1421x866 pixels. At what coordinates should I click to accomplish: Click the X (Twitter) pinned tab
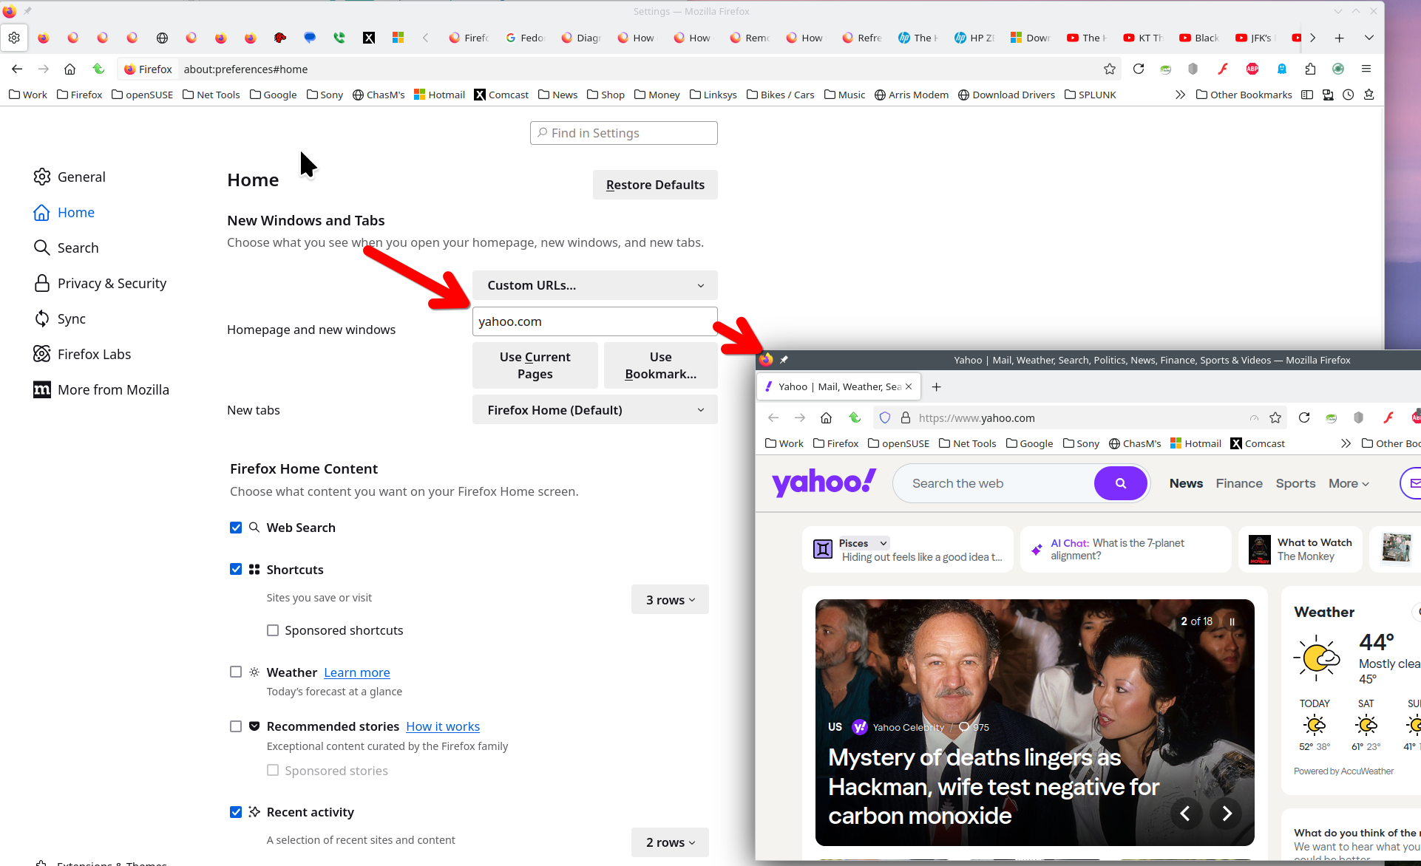(x=369, y=38)
